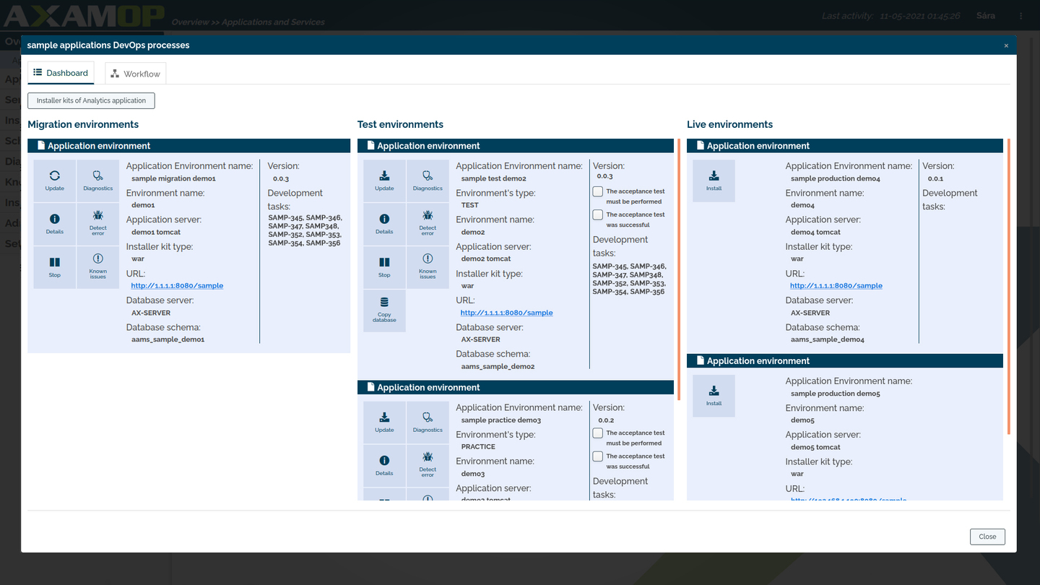Viewport: 1040px width, 585px height.
Task: Click the 'demo5 tomcat' application server value
Action: [x=816, y=447]
